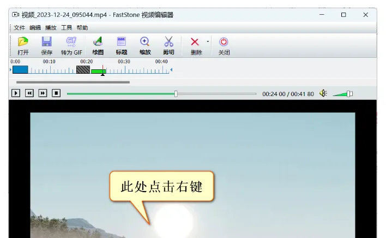Viewport: 386px width, 238px height.
Task: Select the 绘图 drawing tool
Action: 98,46
